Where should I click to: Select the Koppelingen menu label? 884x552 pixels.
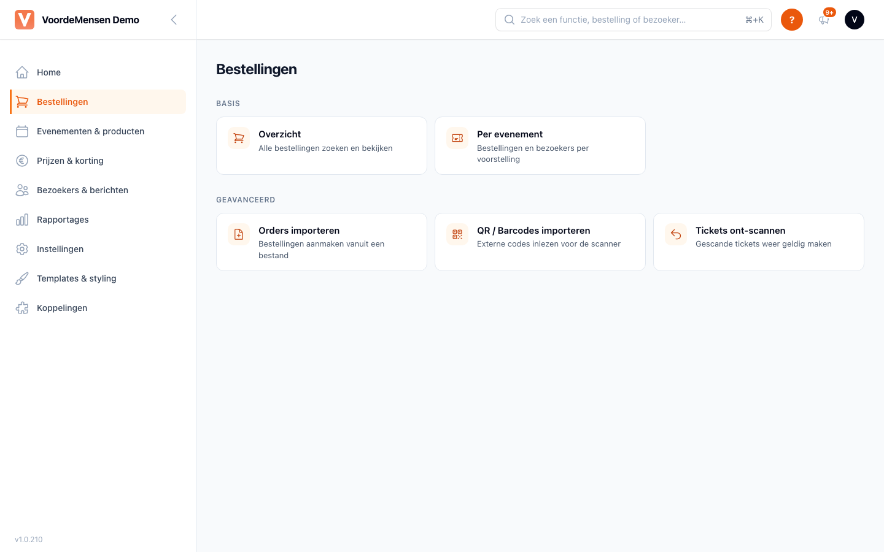(x=62, y=308)
